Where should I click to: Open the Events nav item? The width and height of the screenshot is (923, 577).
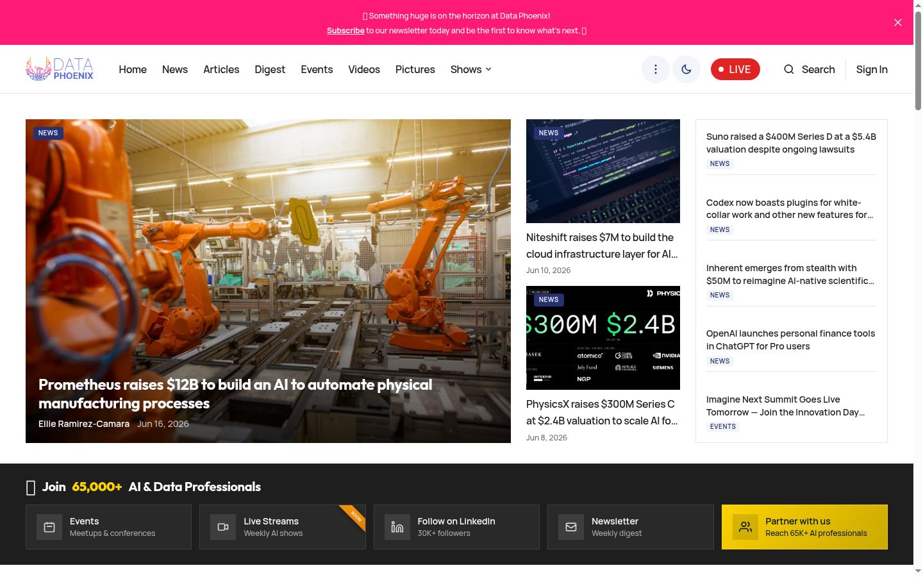(317, 69)
